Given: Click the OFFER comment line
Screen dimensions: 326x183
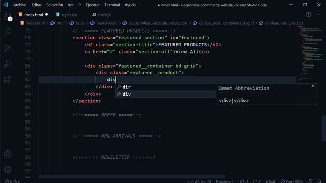Looking at the screenshot, I should [107, 115].
